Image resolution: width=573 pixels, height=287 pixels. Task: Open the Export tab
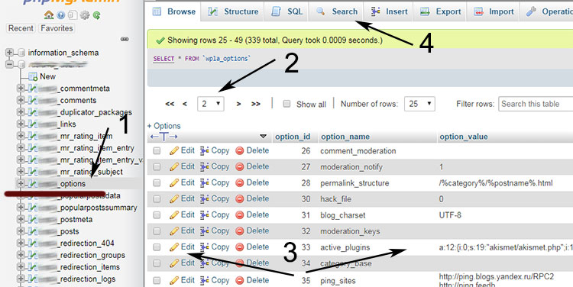[x=440, y=11]
